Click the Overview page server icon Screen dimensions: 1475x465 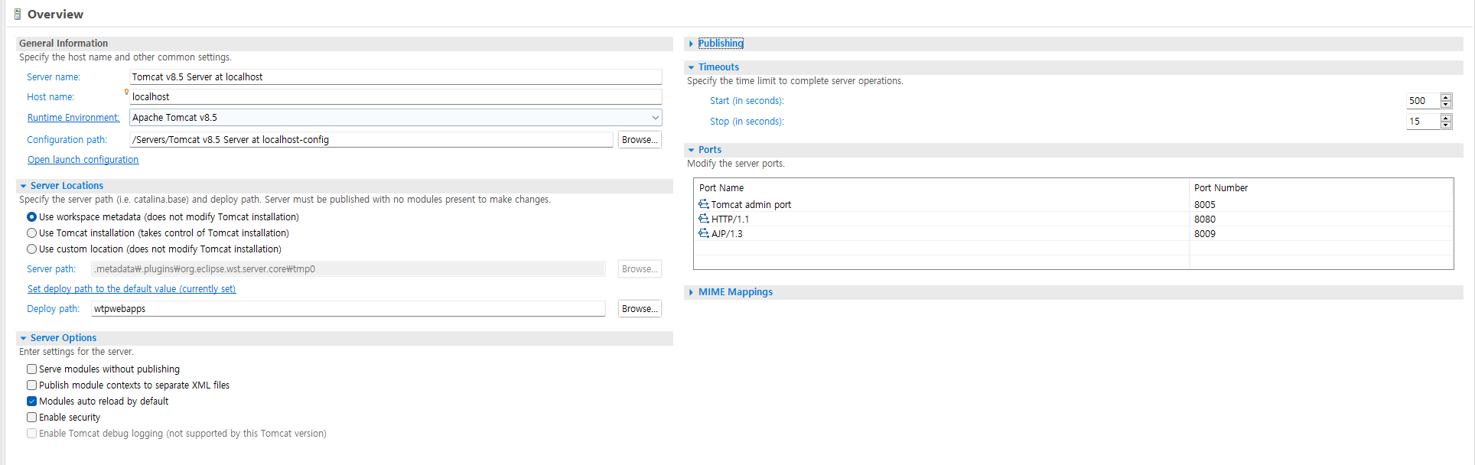(x=18, y=14)
